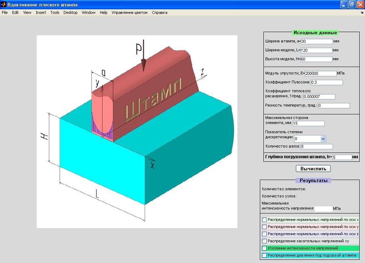Check pressure distribution under the stamp base

(x=264, y=255)
